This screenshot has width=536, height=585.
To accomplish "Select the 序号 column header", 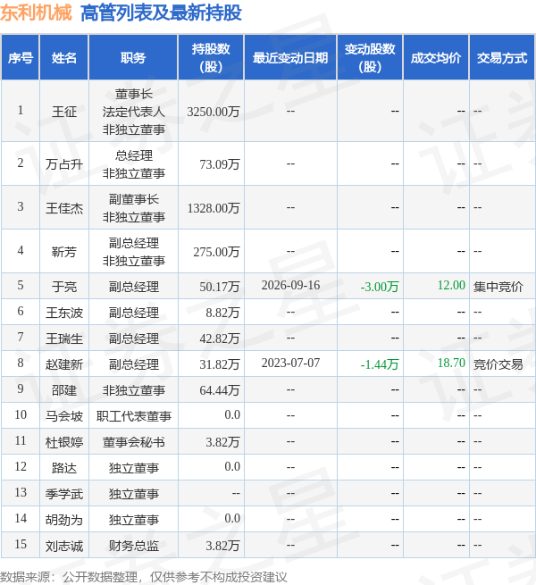I will tap(21, 57).
